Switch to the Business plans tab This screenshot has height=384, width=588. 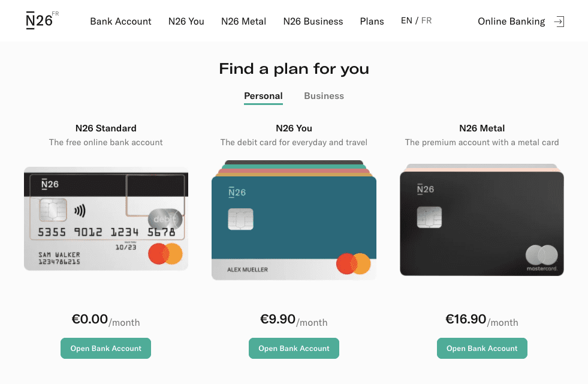tap(324, 96)
